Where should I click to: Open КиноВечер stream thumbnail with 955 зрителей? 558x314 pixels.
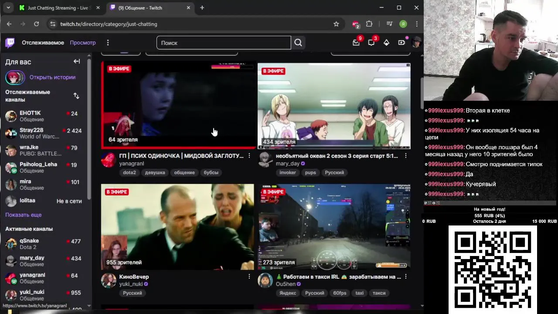[x=177, y=227]
